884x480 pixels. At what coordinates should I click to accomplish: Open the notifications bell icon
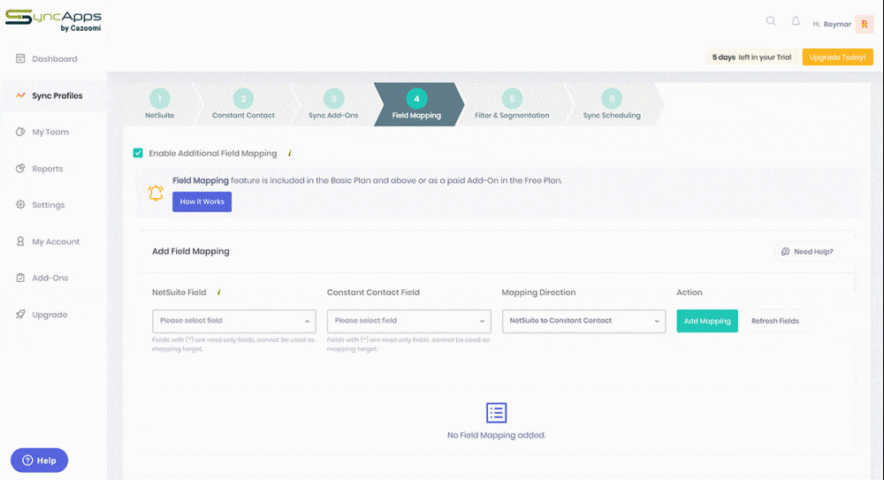pos(796,21)
